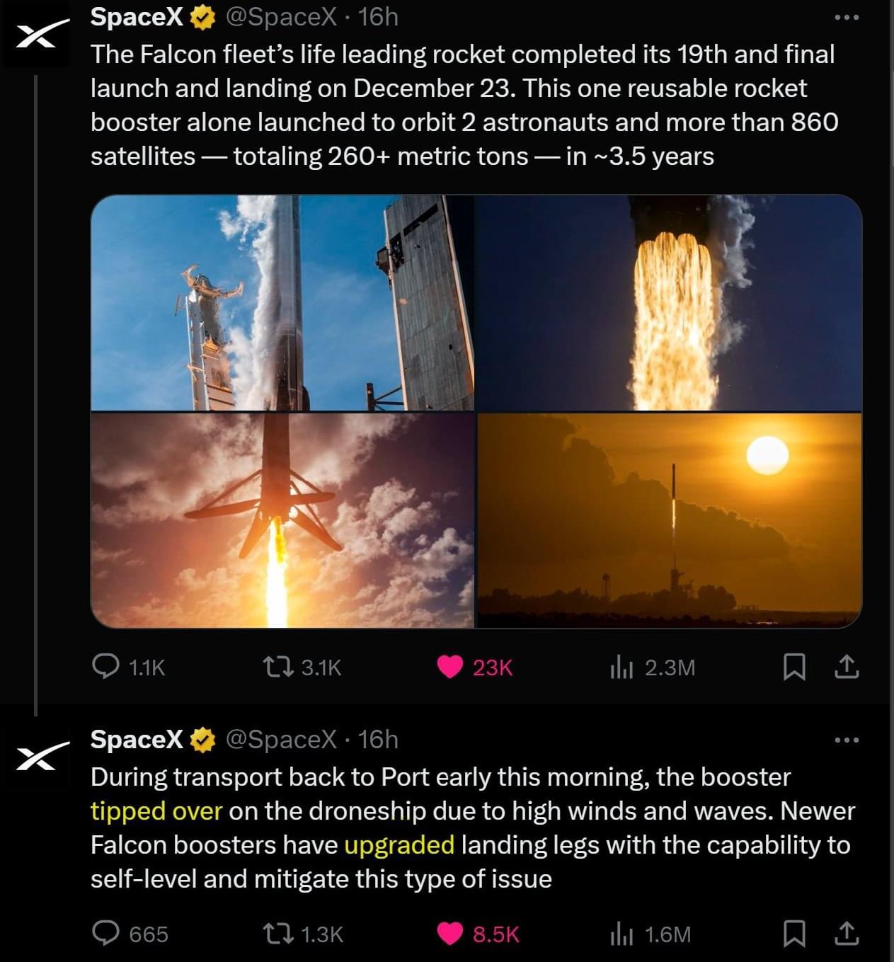The image size is (894, 962).
Task: Retweet the second tweet with 1.3K reposts
Action: click(x=278, y=934)
